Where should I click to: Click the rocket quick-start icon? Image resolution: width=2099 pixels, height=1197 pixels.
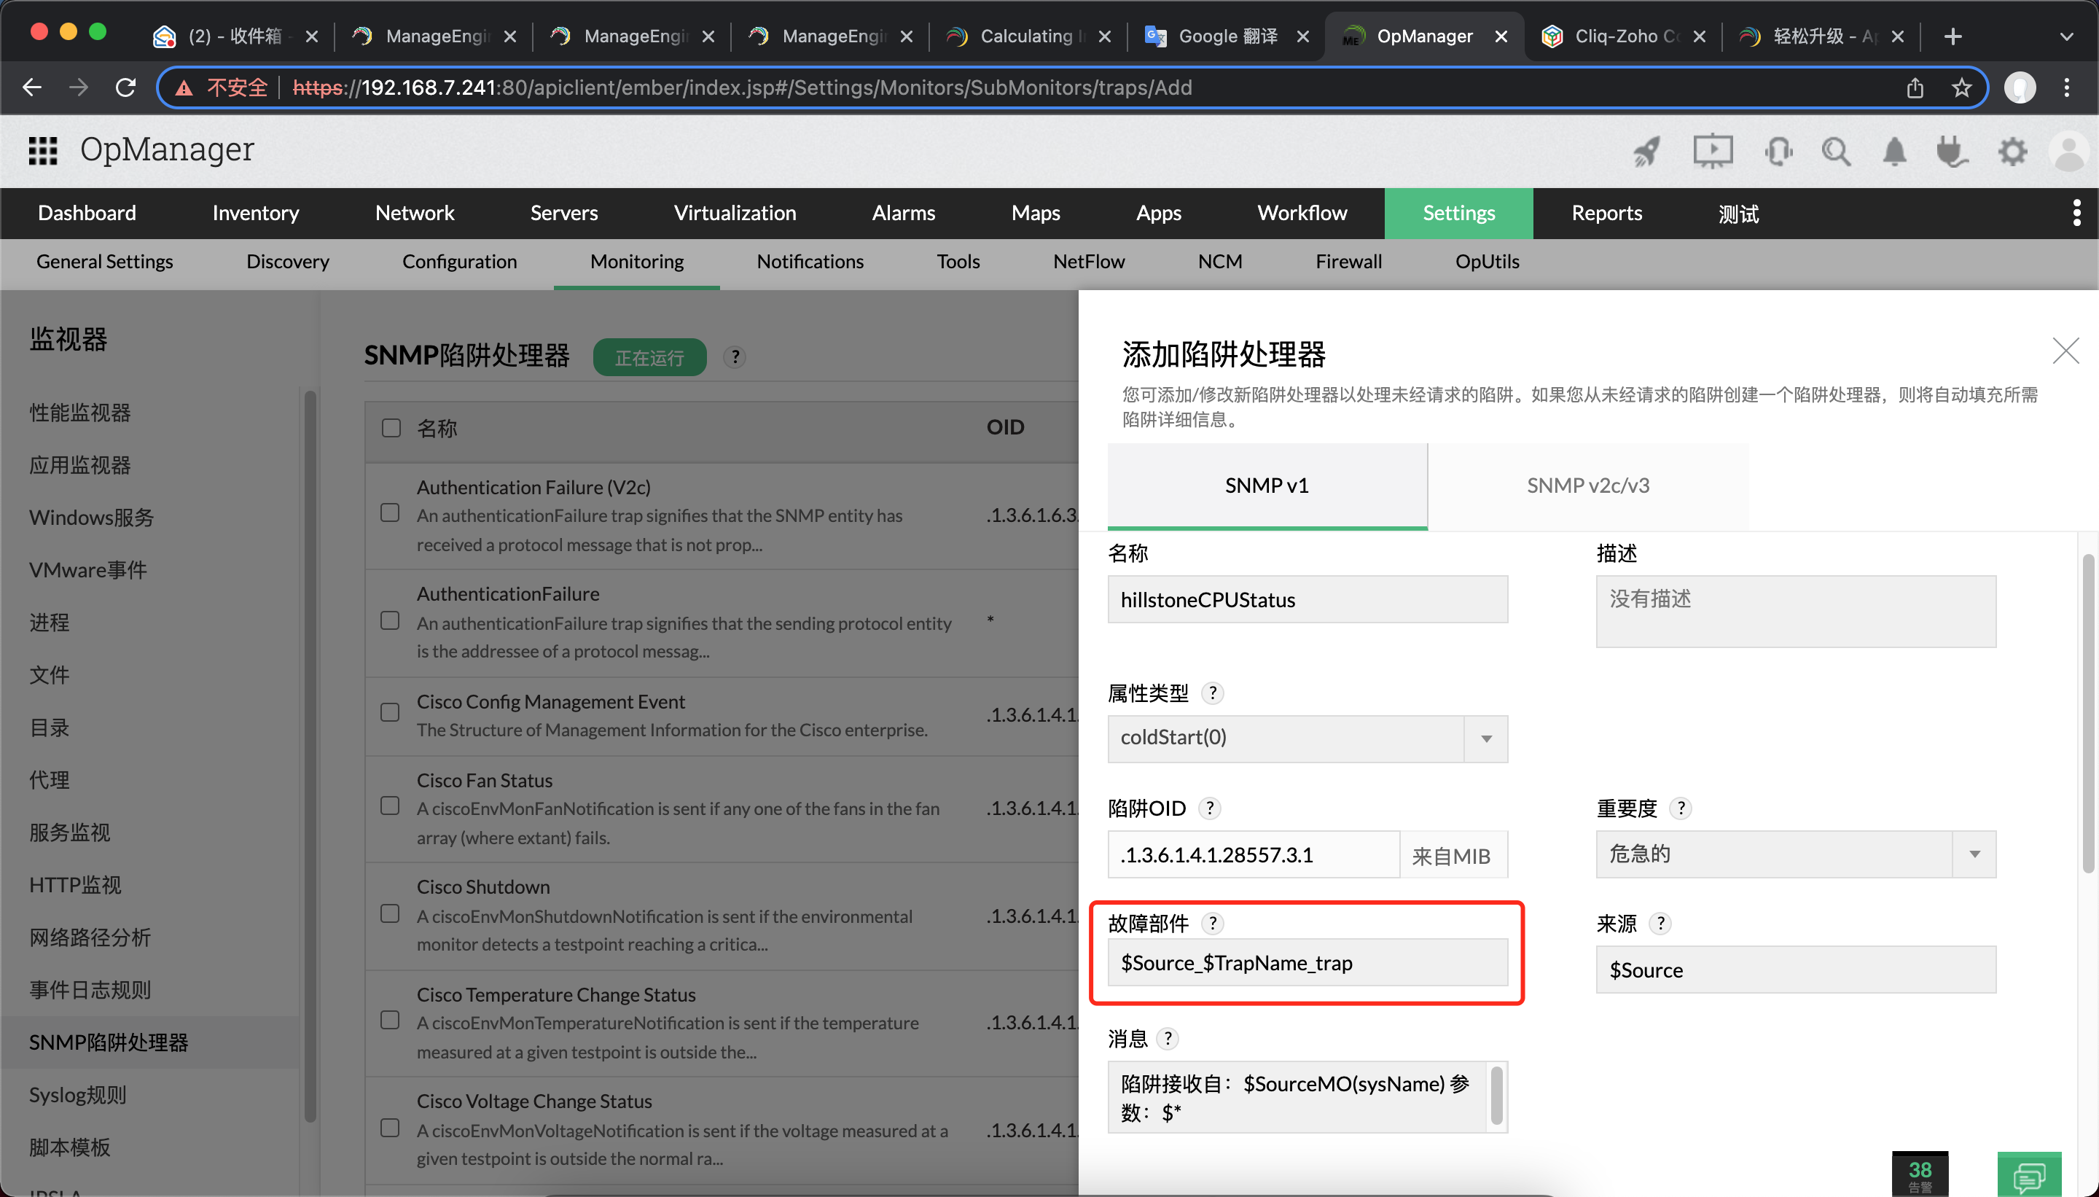click(x=1646, y=152)
